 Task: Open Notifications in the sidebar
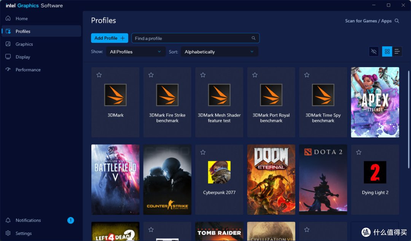pos(41,220)
